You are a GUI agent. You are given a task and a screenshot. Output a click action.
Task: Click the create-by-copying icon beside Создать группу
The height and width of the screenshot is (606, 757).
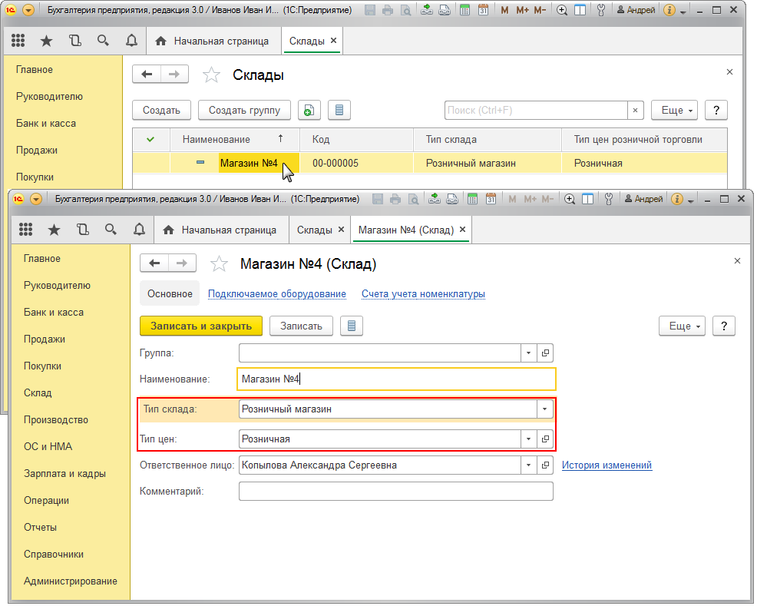point(309,111)
